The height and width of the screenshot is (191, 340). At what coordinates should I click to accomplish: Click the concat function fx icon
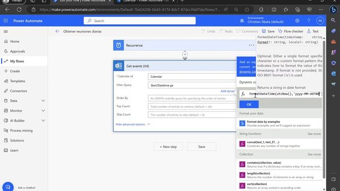[x=242, y=144]
